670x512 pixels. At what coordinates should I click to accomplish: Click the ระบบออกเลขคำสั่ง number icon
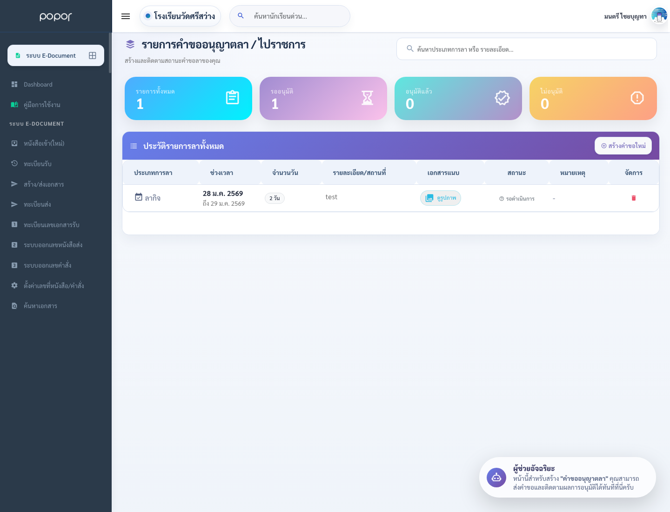(14, 265)
